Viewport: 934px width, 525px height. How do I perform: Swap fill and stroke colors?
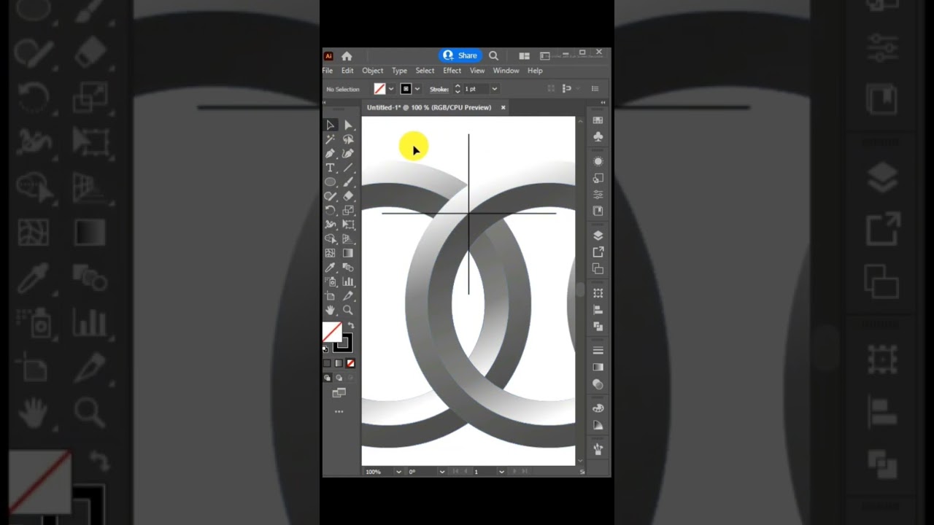(x=351, y=326)
